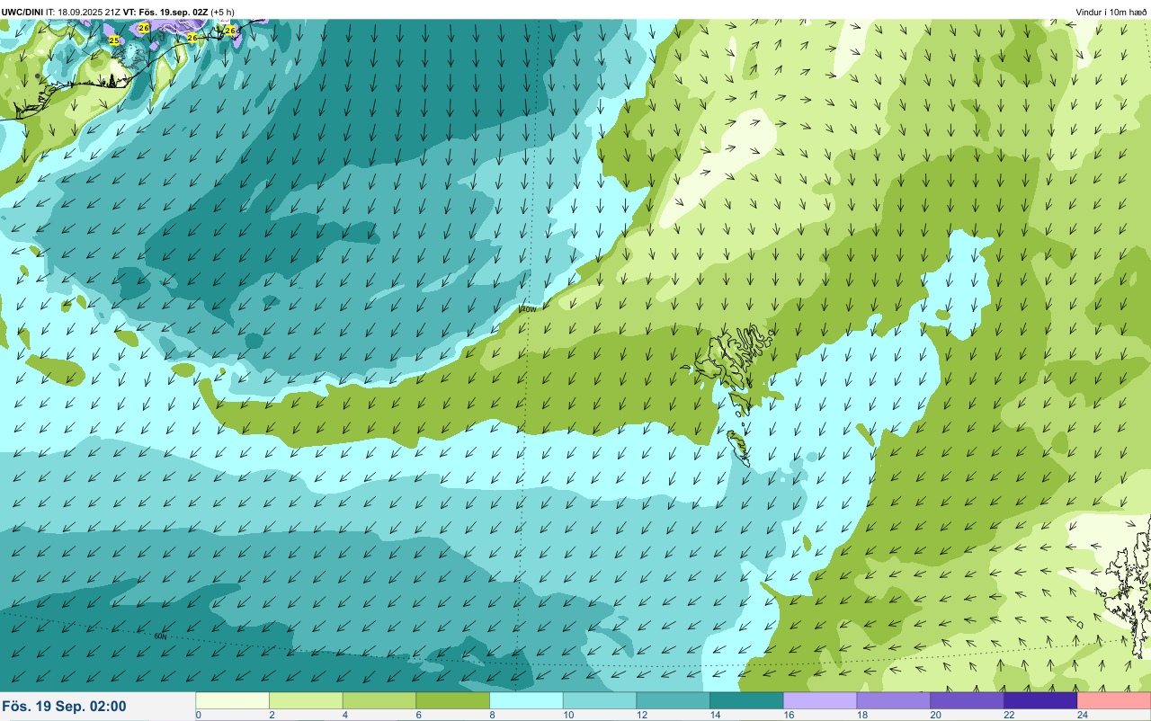Click the legend scale value 6
The image size is (1151, 721).
pyautogui.click(x=417, y=715)
